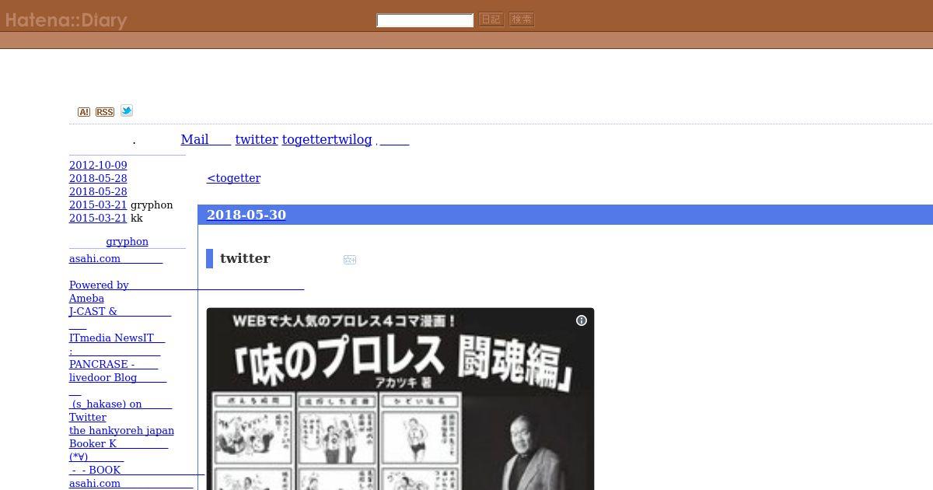Click the ad info icon

(x=581, y=320)
